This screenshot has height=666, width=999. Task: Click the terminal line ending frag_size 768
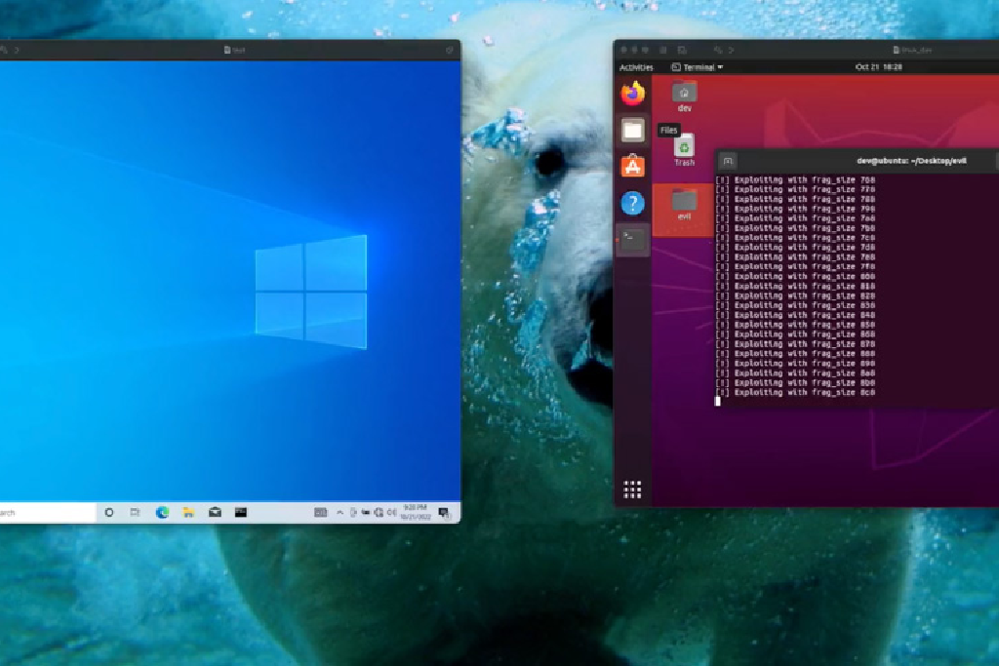796,180
